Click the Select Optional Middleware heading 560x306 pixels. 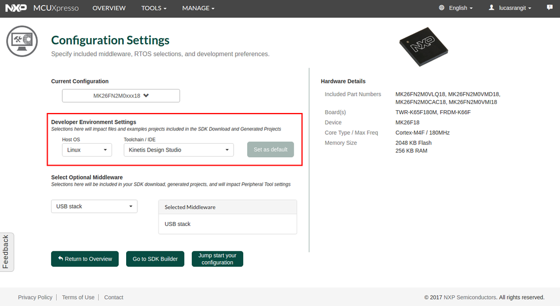(87, 177)
